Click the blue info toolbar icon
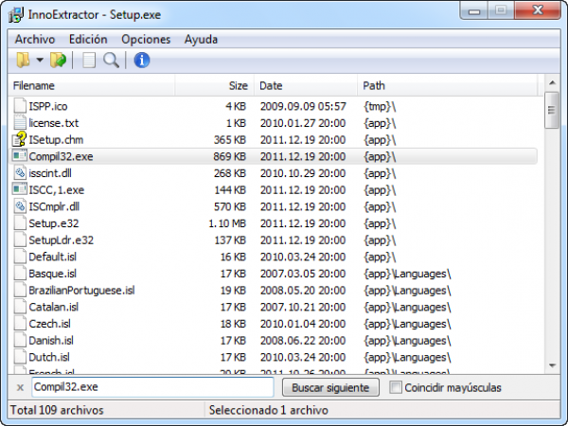Screen dimensions: 568x426 (142, 61)
